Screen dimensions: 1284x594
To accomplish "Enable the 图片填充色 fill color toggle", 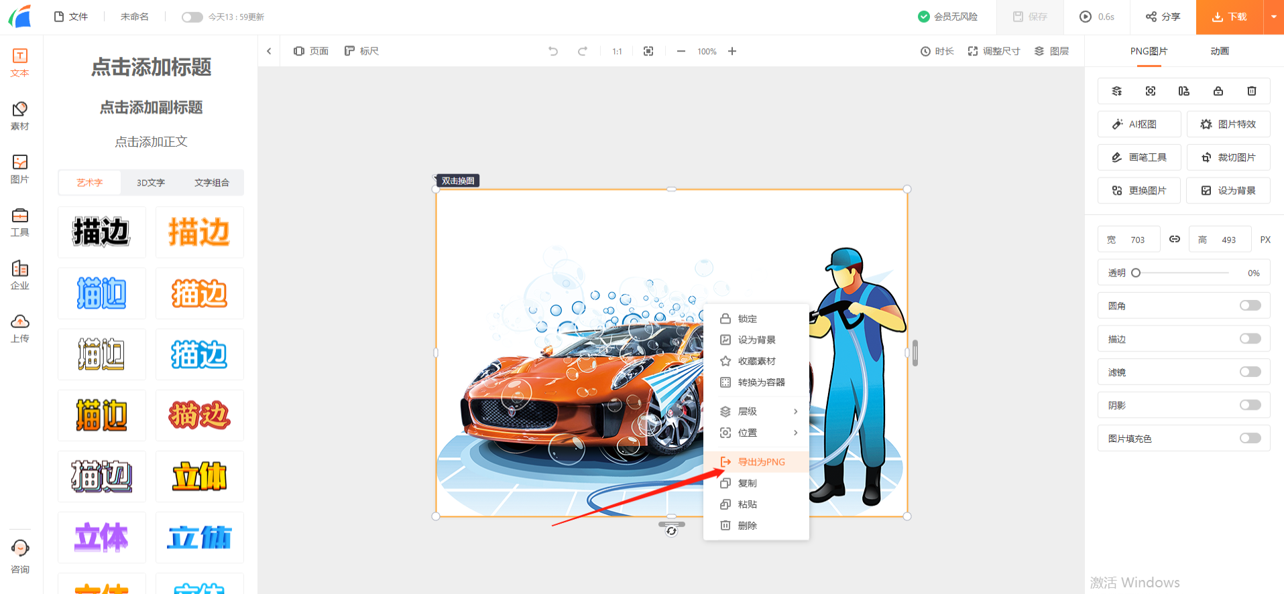I will click(1250, 438).
